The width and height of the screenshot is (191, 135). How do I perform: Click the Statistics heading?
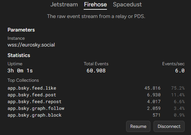(x=19, y=55)
